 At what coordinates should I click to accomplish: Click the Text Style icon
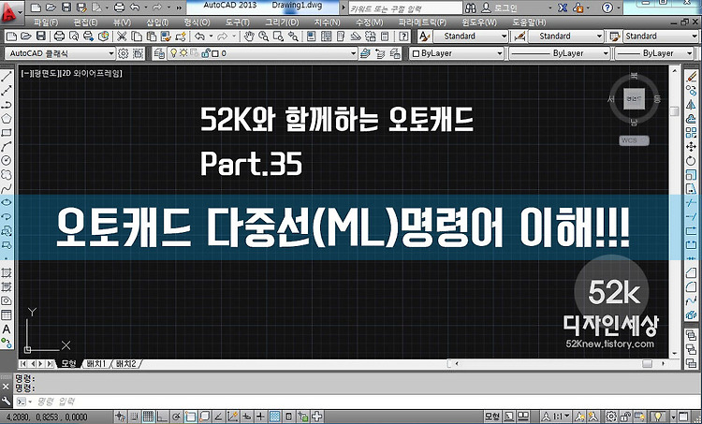[x=424, y=37]
